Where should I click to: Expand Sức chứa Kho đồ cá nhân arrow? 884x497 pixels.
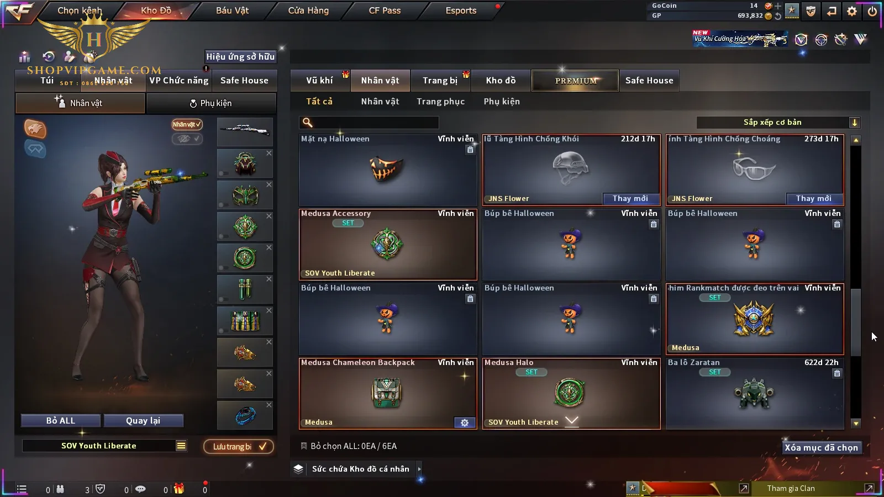[x=419, y=469]
